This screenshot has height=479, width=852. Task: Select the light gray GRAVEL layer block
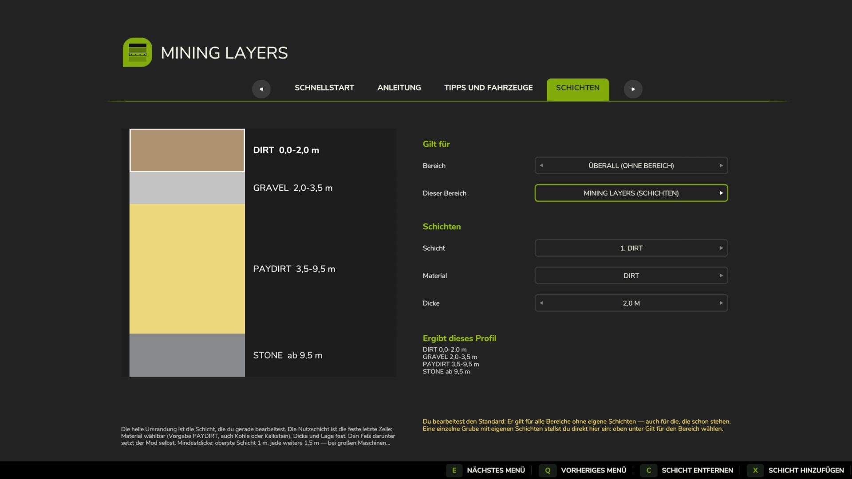point(187,188)
